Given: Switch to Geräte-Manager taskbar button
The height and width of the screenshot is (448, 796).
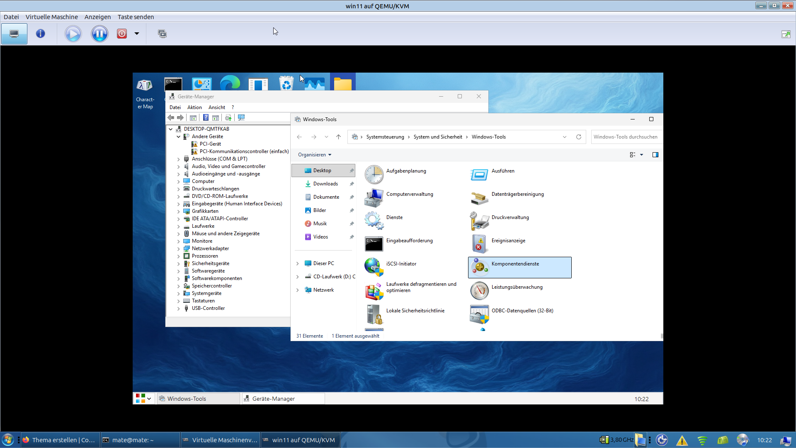Looking at the screenshot, I should 284,399.
